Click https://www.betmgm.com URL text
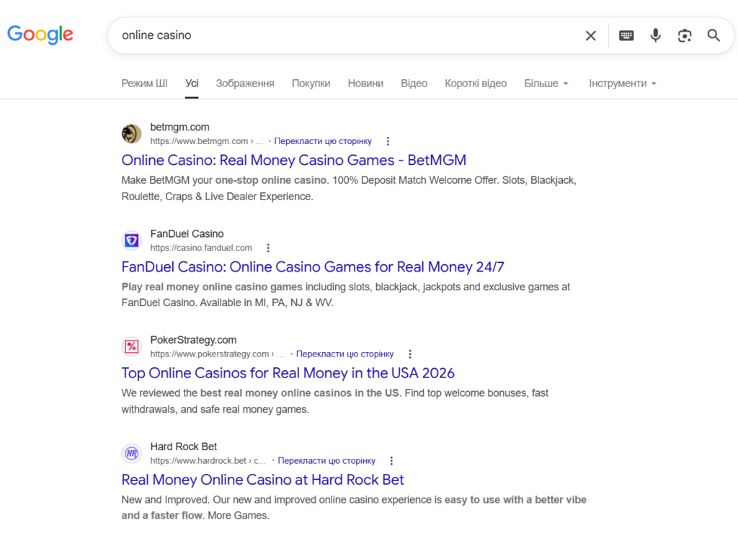738x533 pixels. coord(199,141)
